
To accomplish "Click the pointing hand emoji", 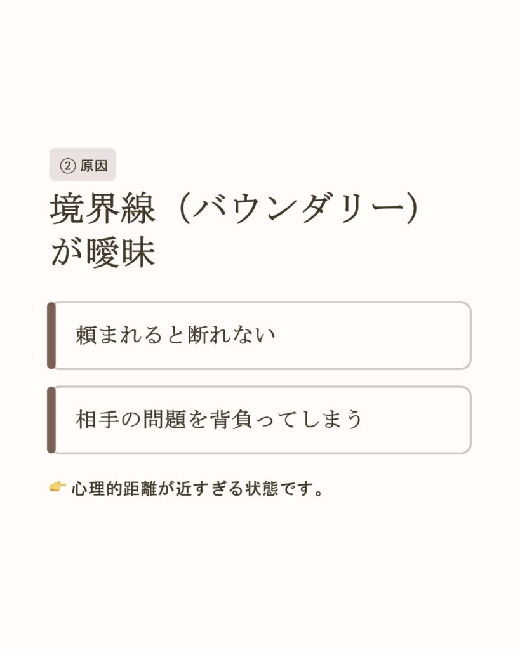I will [58, 487].
